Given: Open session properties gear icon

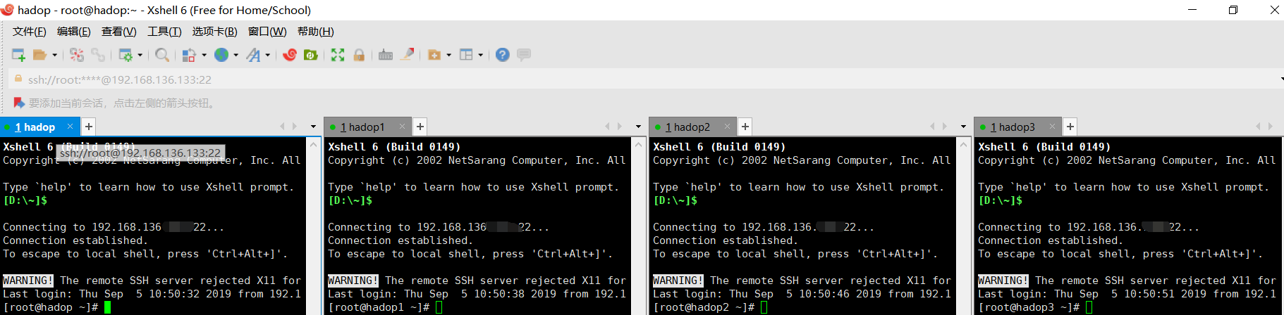Looking at the screenshot, I should point(126,55).
